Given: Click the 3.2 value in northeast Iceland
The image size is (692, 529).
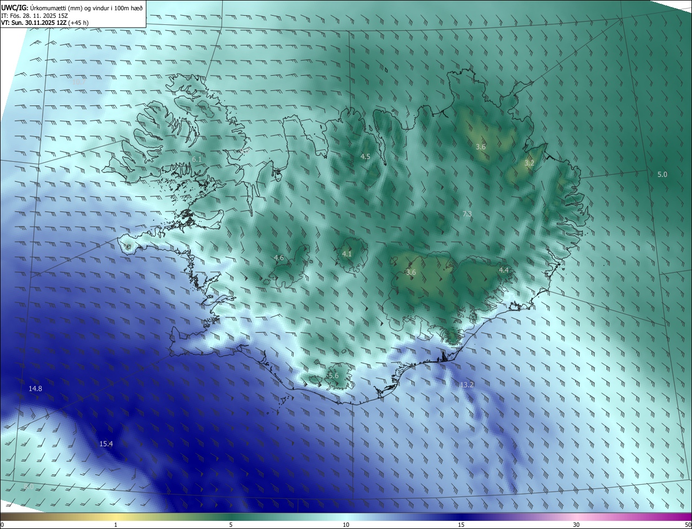Looking at the screenshot, I should tap(529, 163).
